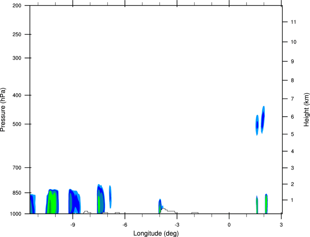
Task: Click the 0 longitude tick label
Action: [x=229, y=225]
